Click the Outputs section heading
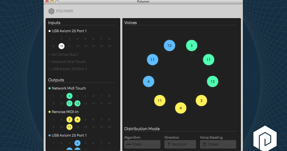The image size is (287, 151). pyautogui.click(x=56, y=80)
